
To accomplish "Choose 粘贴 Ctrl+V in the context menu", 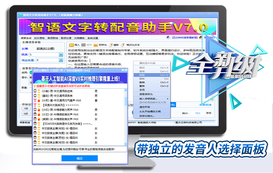I will tap(152, 75).
